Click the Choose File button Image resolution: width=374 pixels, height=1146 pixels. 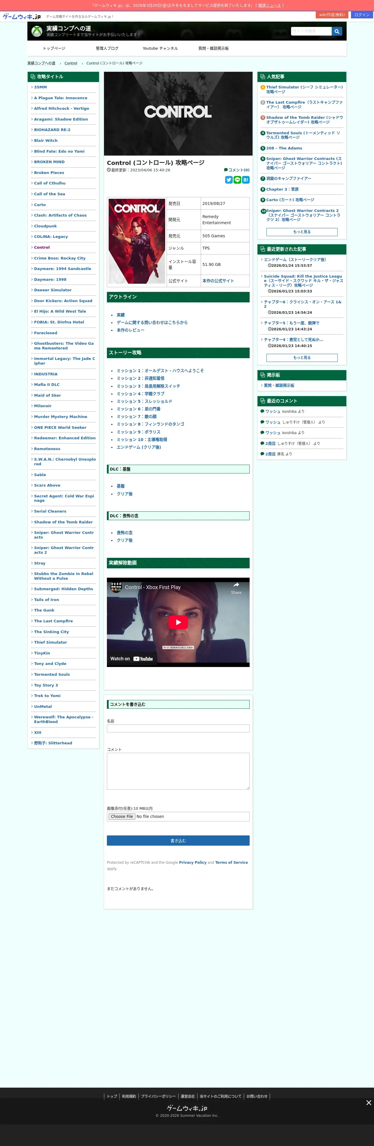click(x=122, y=816)
